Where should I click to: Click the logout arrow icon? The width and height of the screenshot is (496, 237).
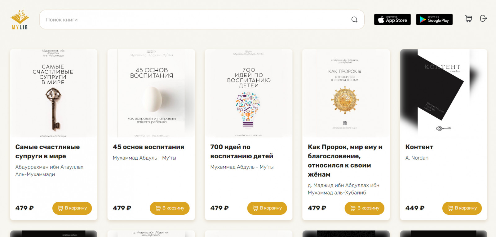coord(483,19)
